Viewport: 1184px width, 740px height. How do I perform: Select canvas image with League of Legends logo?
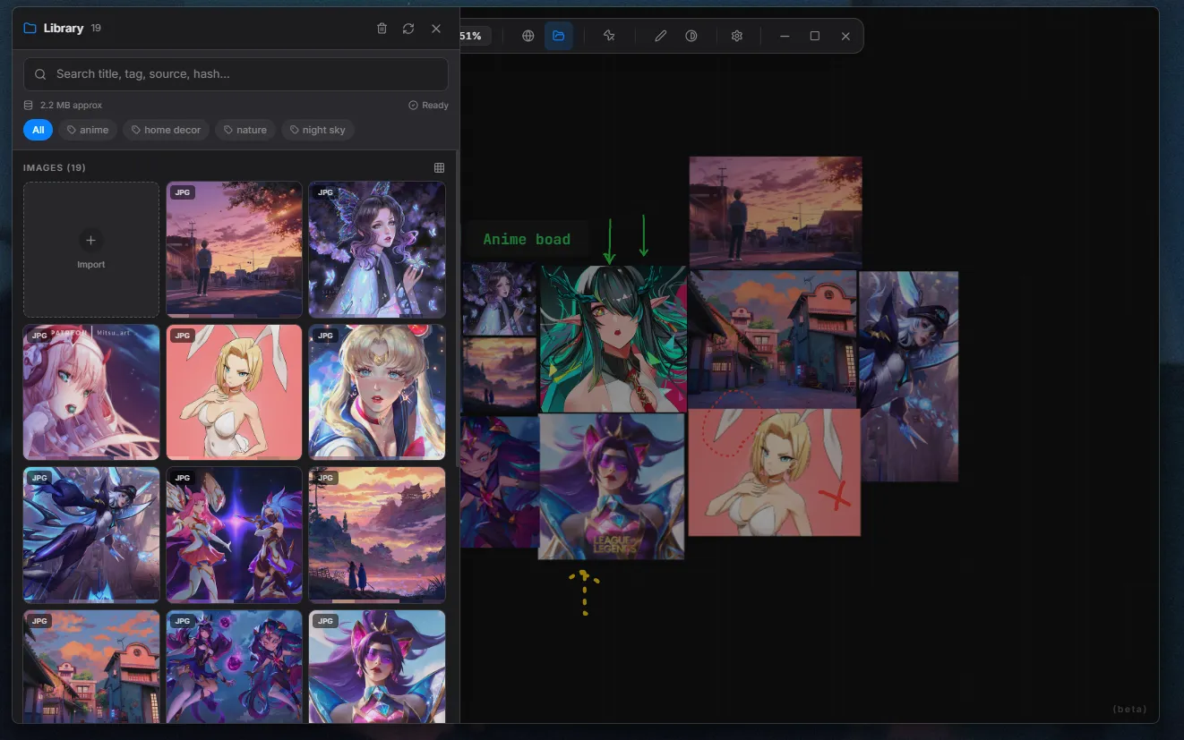[612, 486]
